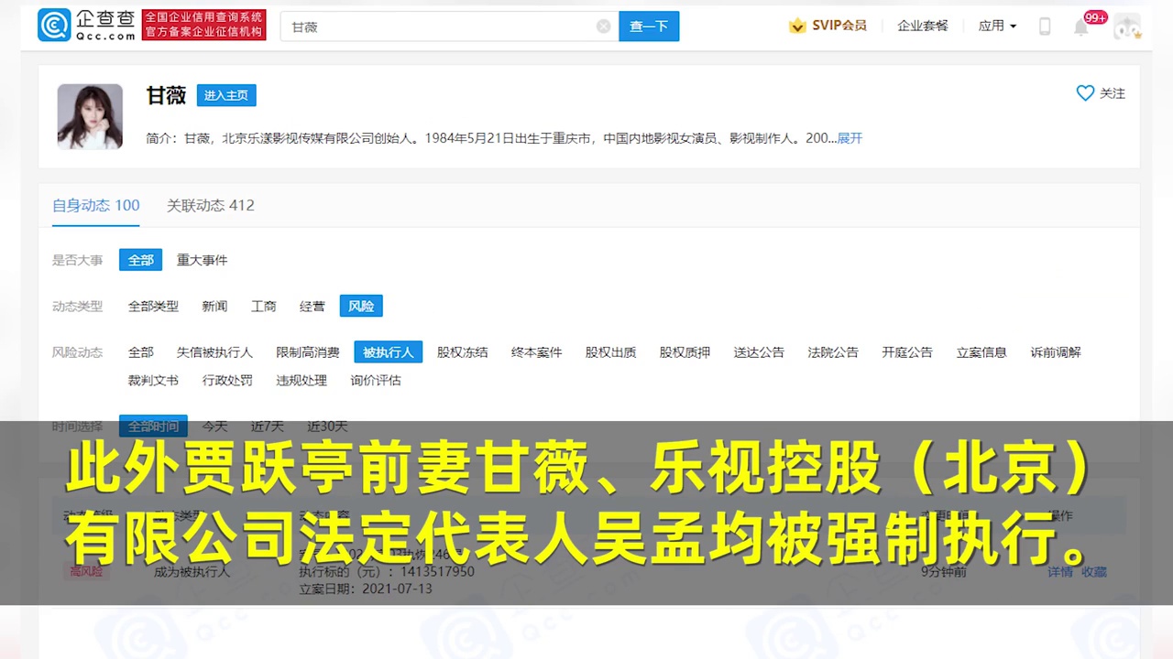Filter by 送达公告
The width and height of the screenshot is (1173, 659).
click(x=760, y=351)
